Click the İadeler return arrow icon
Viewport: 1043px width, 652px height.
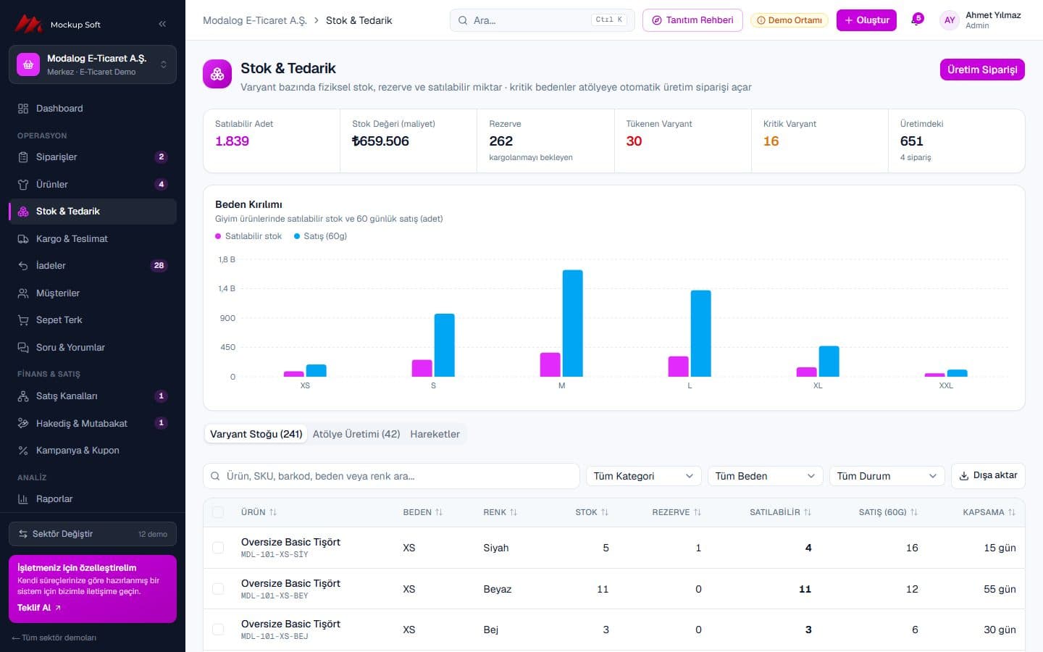click(x=23, y=266)
